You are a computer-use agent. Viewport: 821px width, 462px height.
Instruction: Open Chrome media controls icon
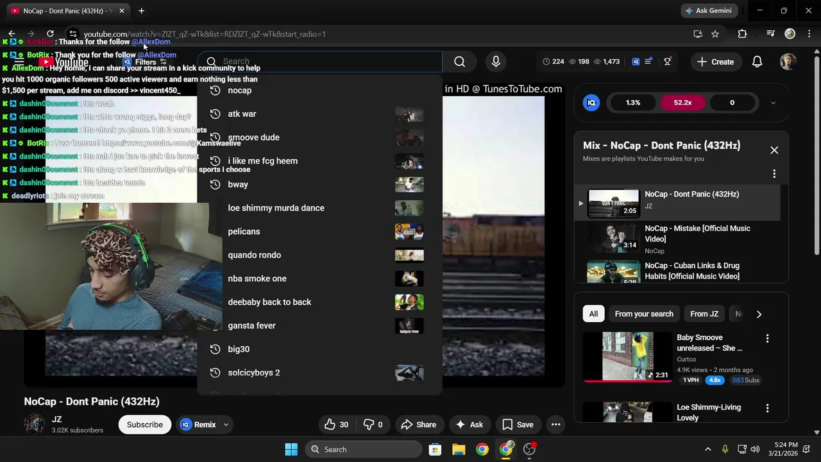tap(771, 34)
